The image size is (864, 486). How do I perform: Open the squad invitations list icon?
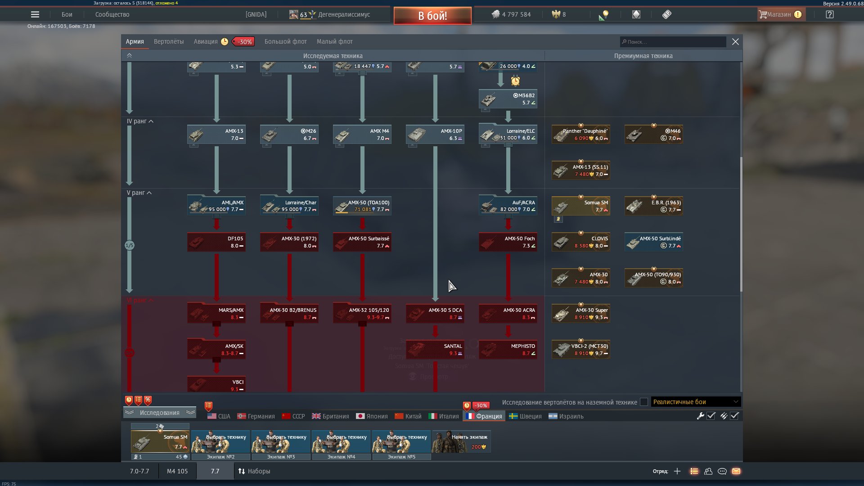(694, 471)
